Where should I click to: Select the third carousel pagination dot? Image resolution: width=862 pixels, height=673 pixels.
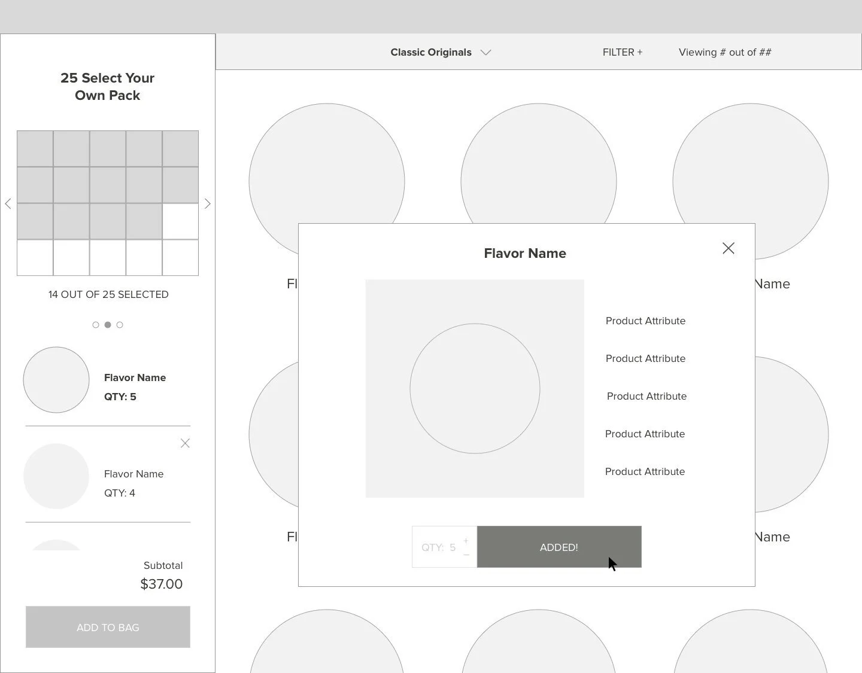[x=120, y=325]
